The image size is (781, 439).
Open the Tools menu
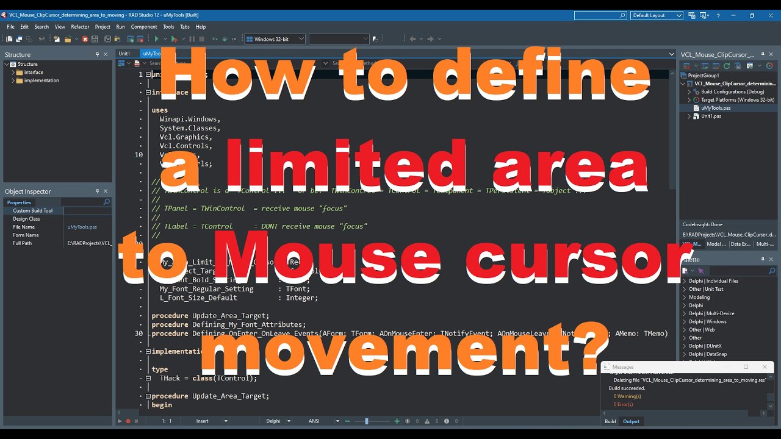[x=168, y=27]
